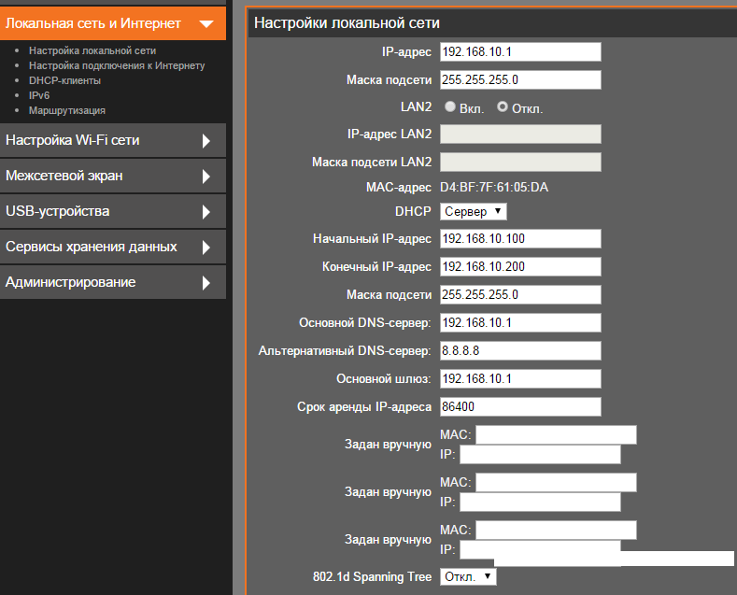Open the 802.1d Spanning Tree dropdown
Screen dimensions: 737x595
[x=468, y=576]
